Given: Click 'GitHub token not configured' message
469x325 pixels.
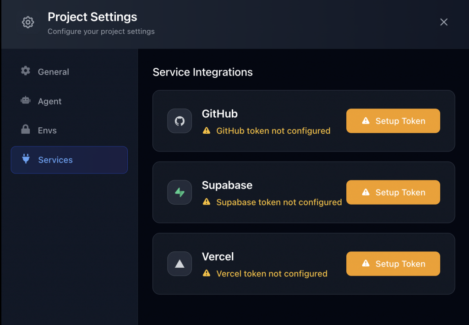Looking at the screenshot, I should point(273,130).
